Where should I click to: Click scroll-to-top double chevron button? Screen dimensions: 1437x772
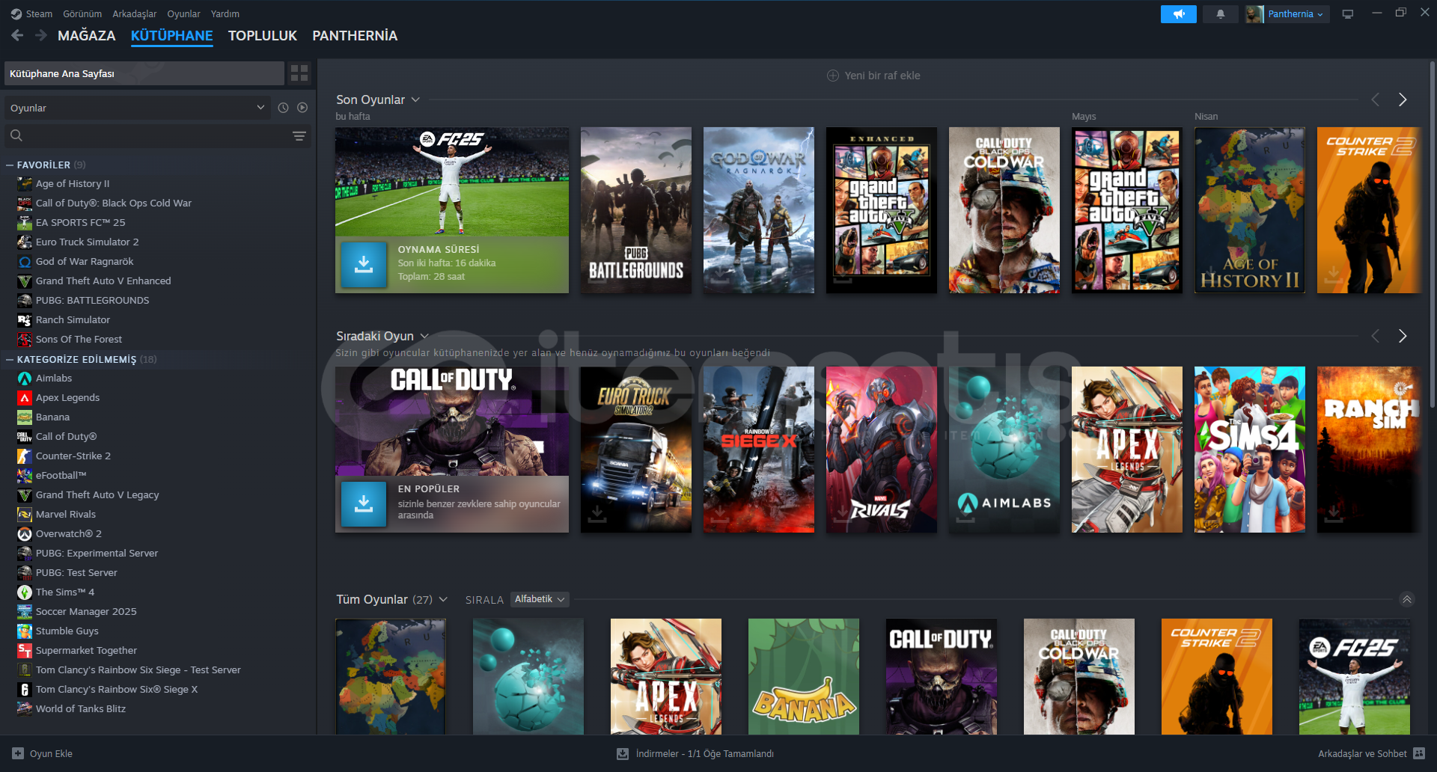coord(1407,599)
